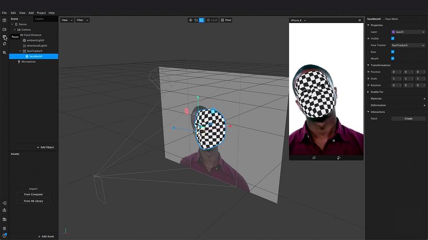Switch to the Layers tab
428x240 pixels.
[39, 19]
